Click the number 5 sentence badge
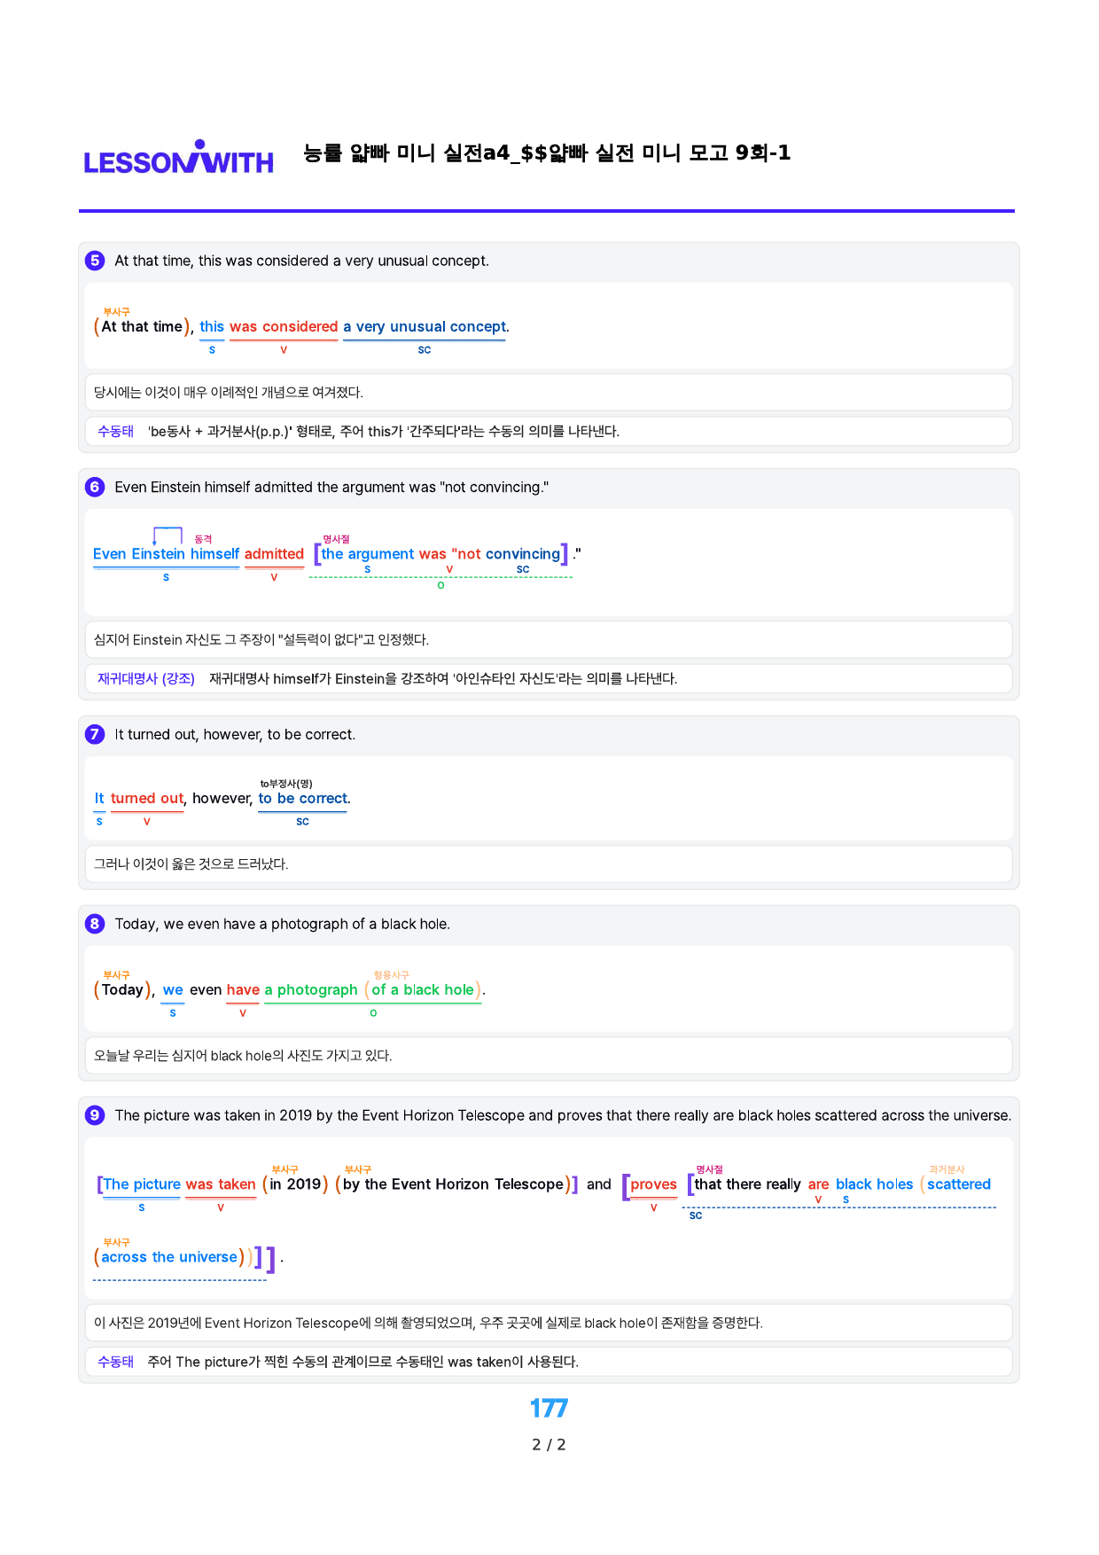Screen dimensions: 1099x1555 (95, 261)
